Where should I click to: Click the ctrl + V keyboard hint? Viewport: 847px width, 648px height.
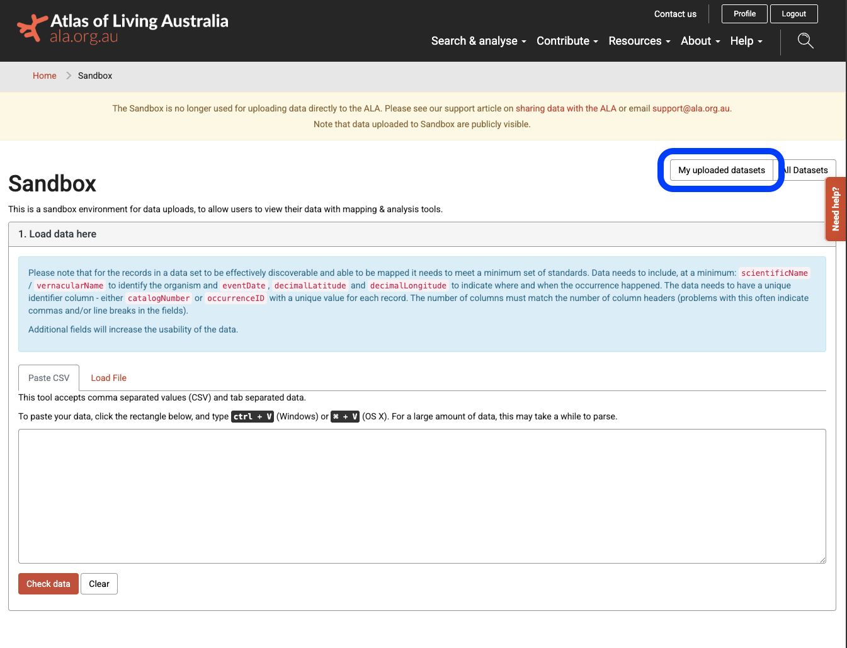point(253,416)
